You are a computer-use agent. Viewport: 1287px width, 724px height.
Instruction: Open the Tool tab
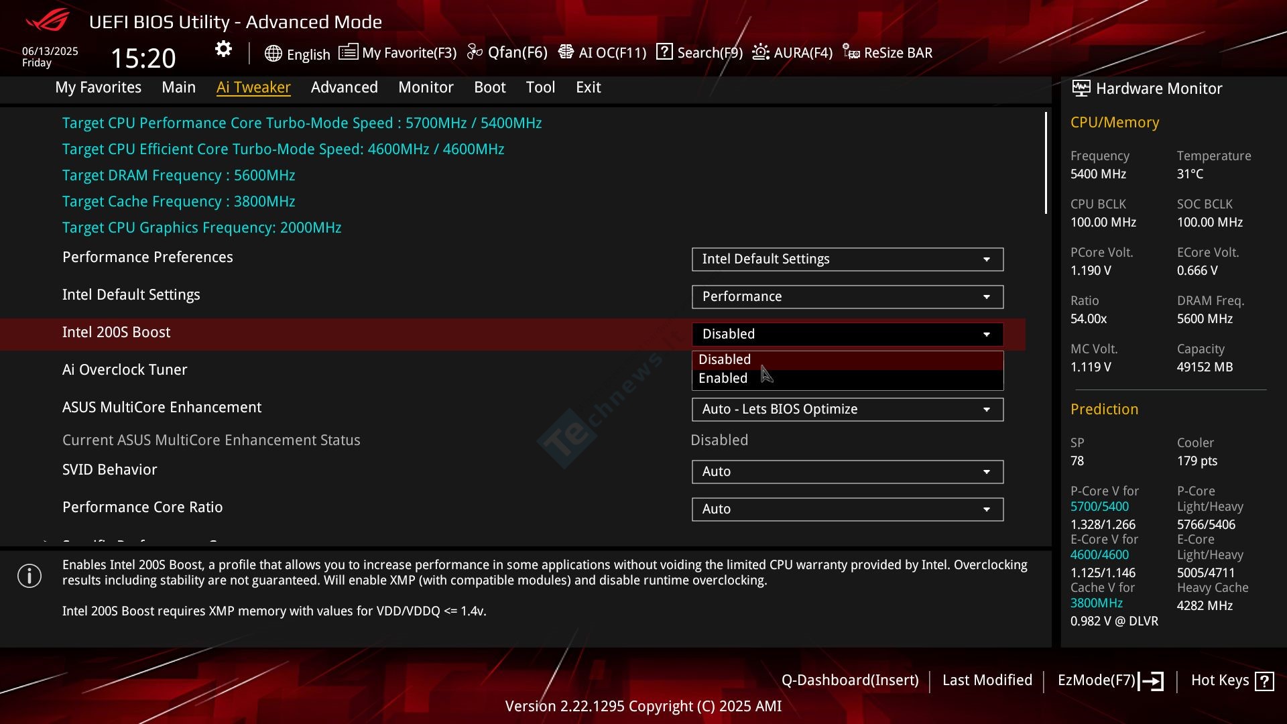coord(540,87)
